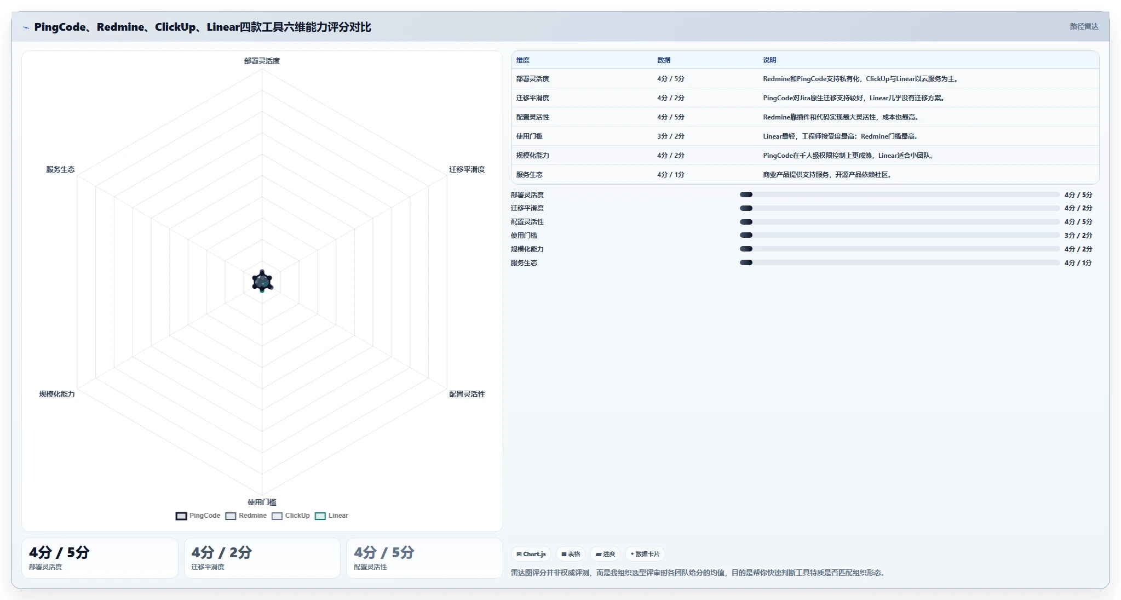This screenshot has height=600, width=1121.
Task: Click the footnote starting 雷达图评分并非权威评测
Action: pyautogui.click(x=699, y=573)
